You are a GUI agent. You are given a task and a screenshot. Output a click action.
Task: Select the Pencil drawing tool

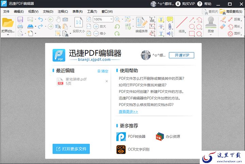(223, 19)
